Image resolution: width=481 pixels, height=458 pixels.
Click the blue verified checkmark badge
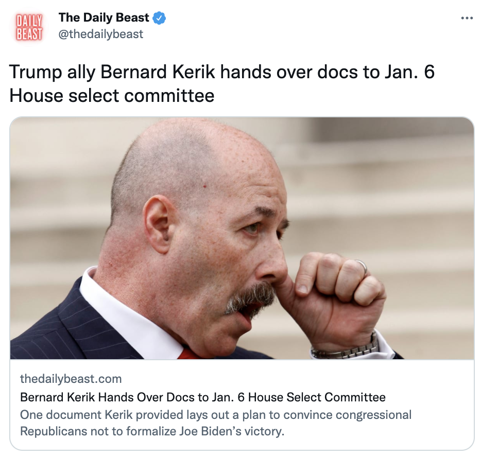click(159, 18)
